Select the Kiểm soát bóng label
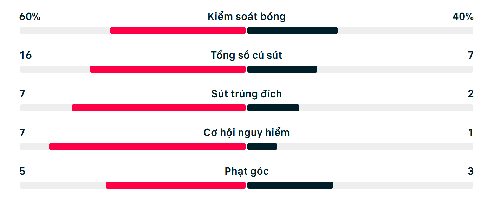This screenshot has height=200, width=494. point(247,17)
